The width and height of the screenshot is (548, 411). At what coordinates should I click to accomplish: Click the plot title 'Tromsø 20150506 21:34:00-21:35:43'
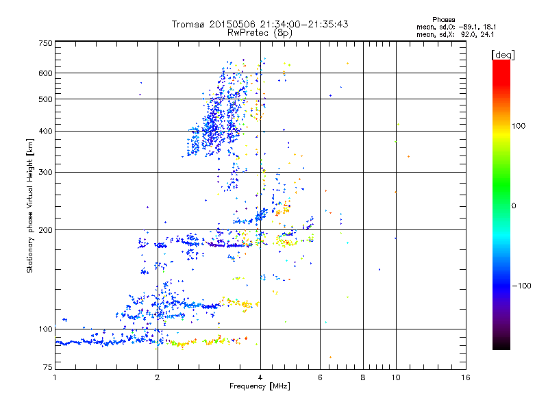point(260,24)
